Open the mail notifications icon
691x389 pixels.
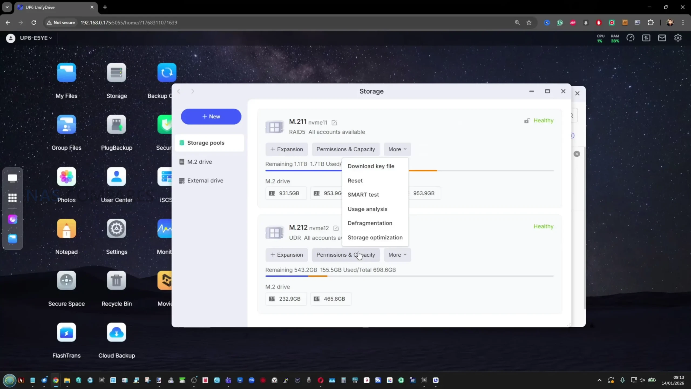tap(662, 38)
